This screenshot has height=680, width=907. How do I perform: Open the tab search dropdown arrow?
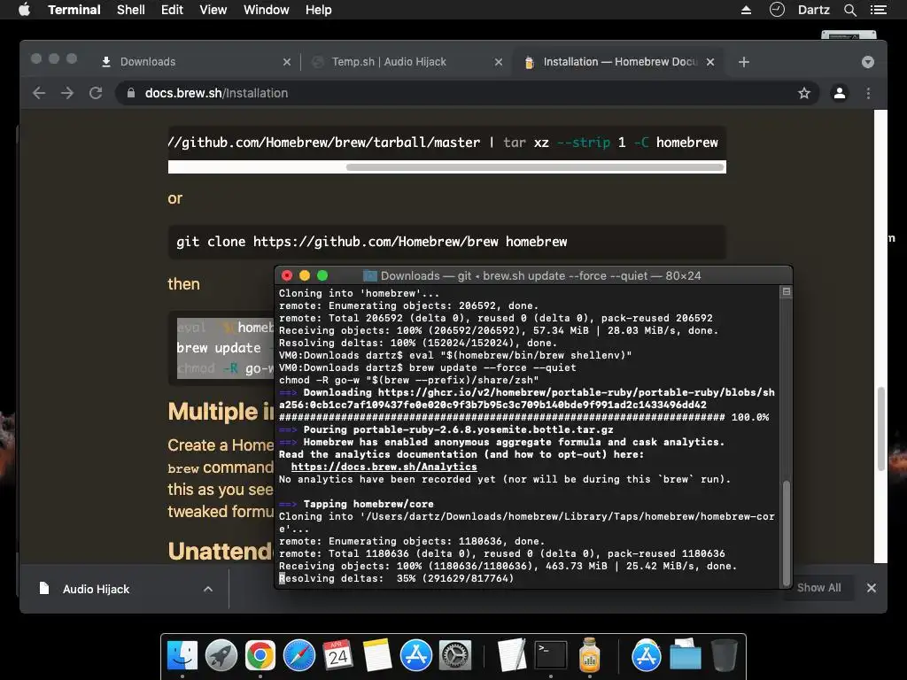(x=867, y=62)
